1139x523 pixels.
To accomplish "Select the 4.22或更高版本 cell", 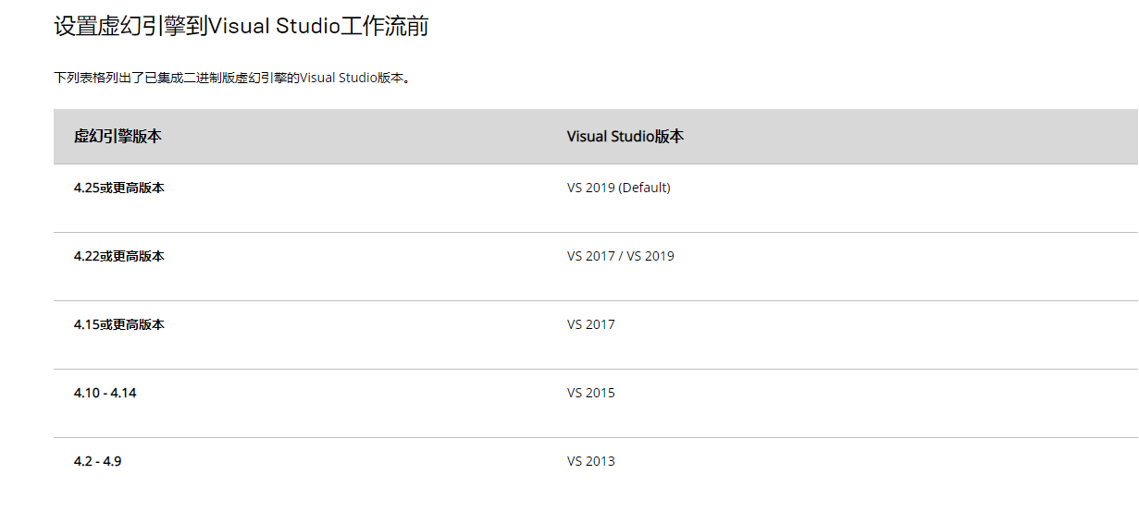I will (x=119, y=256).
